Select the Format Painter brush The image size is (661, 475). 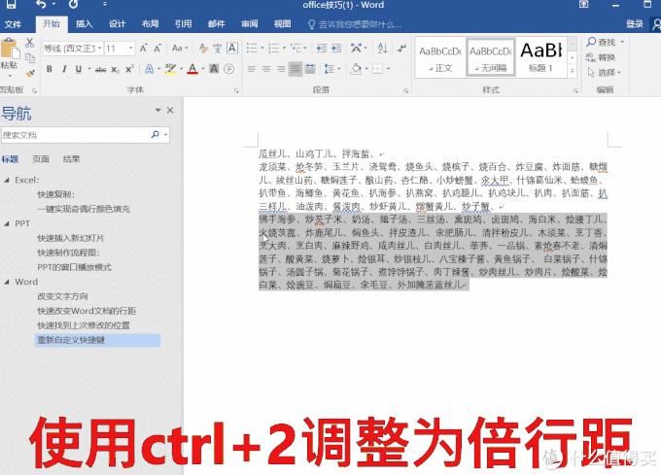tap(29, 73)
